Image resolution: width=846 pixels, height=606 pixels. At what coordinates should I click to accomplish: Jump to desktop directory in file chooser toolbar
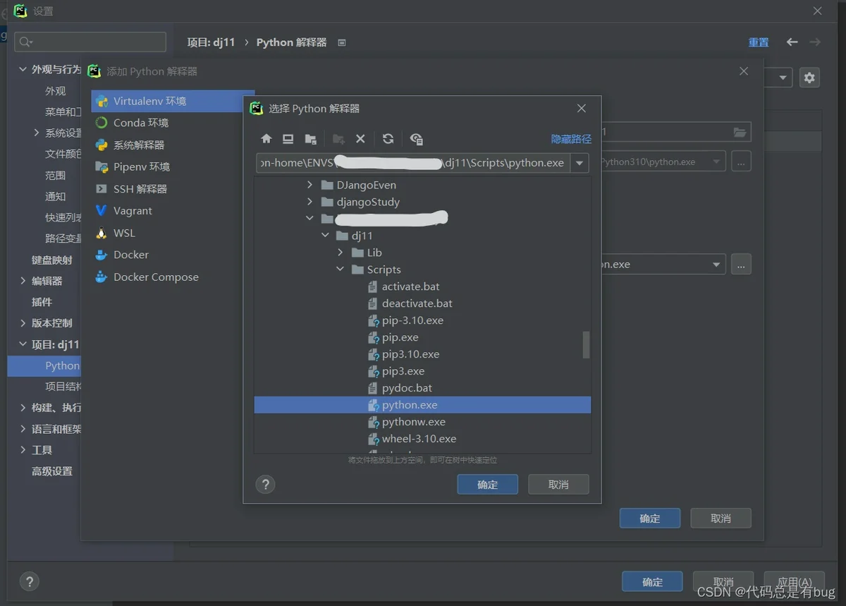point(288,139)
